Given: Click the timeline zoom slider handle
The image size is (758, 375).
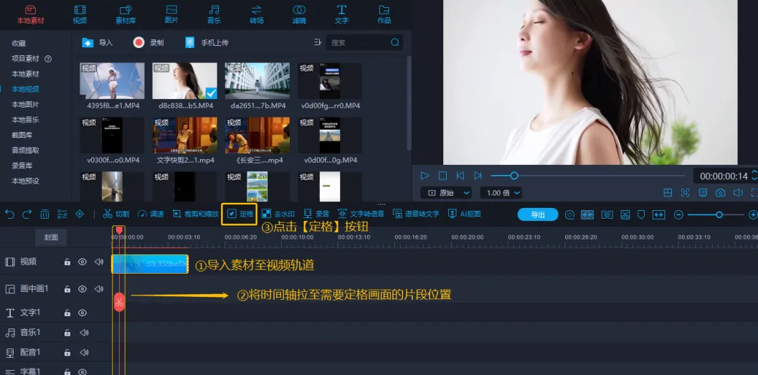Looking at the screenshot, I should click(719, 214).
